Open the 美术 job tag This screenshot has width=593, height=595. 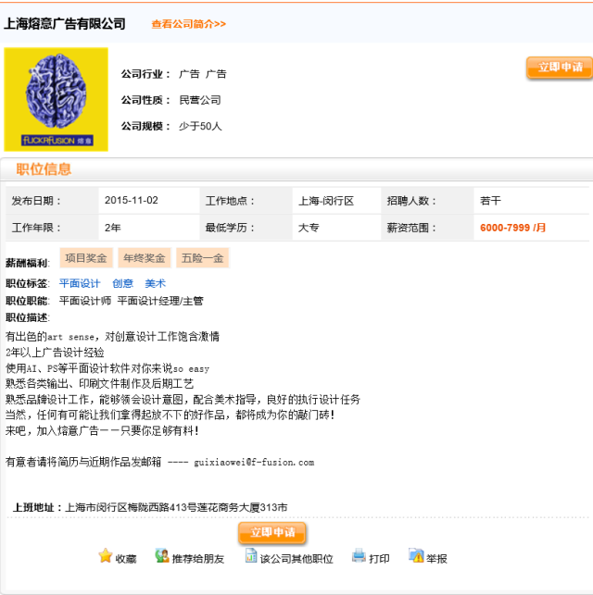156,283
